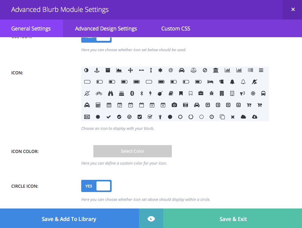Toggle the Circle Icon setting off
This screenshot has width=302, height=228.
[96, 186]
